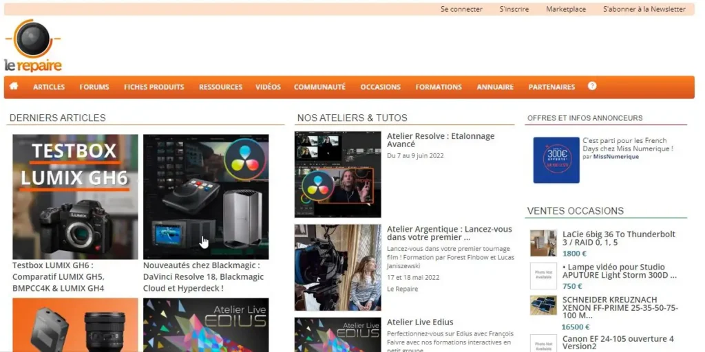Click the 750 € price
The image size is (705, 352).
(572, 286)
